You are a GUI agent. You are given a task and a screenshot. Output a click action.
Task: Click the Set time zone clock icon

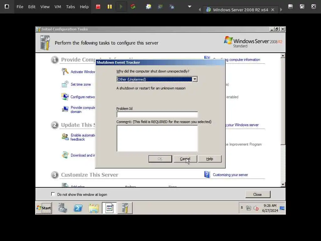point(65,84)
